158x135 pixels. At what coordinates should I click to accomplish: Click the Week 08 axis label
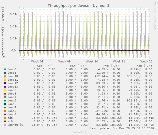37,62
